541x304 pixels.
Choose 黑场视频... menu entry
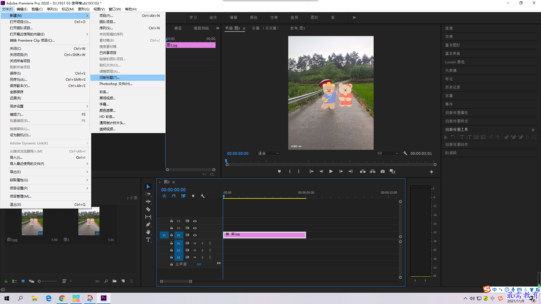[128, 98]
